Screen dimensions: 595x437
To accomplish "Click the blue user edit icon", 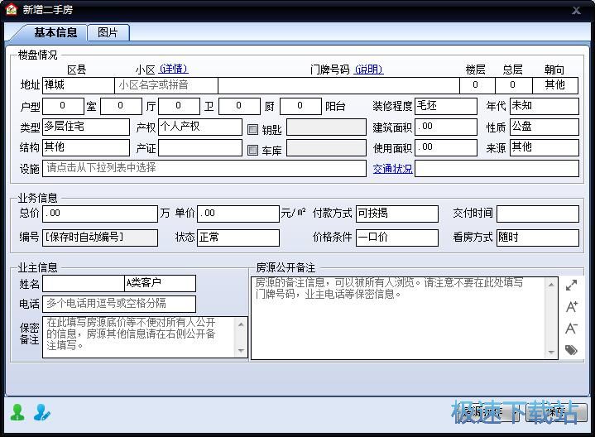I will 41,411.
